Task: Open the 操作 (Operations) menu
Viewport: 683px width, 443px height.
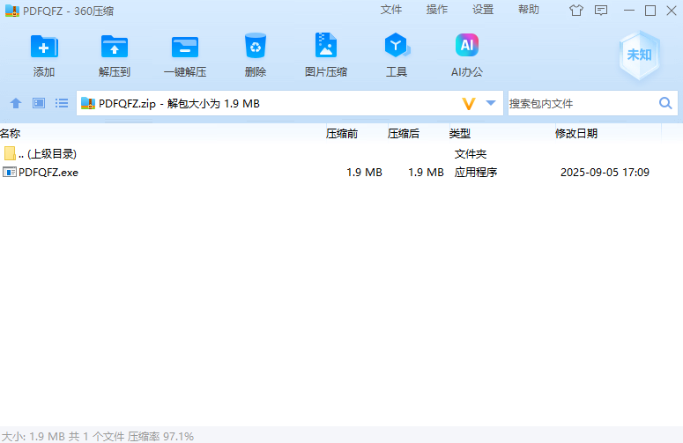Action: point(437,10)
